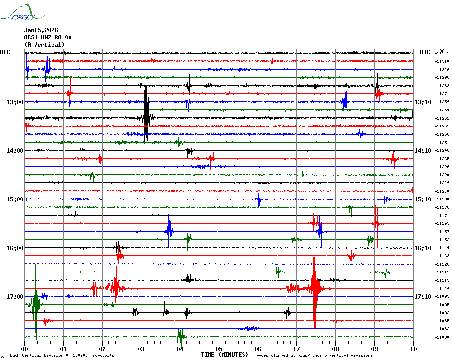Click the 15:10 end-time label

423,199
